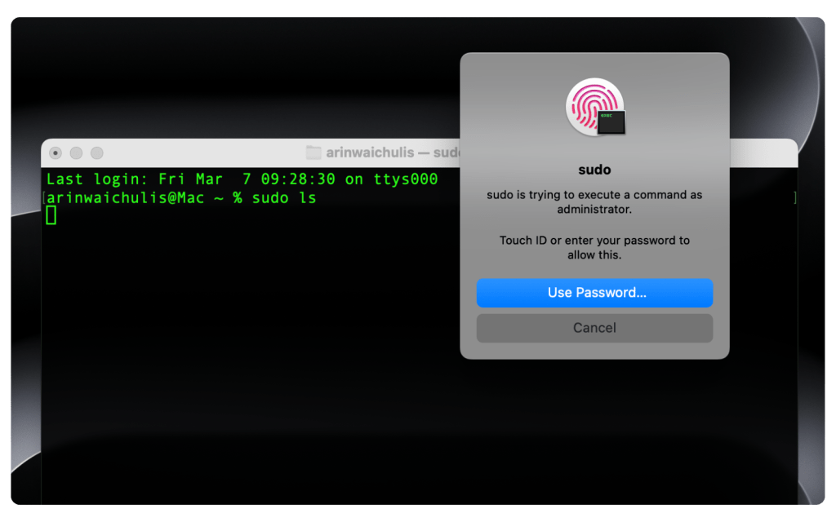Cancel the sudo authentication request
This screenshot has height=522, width=836.
(x=594, y=328)
